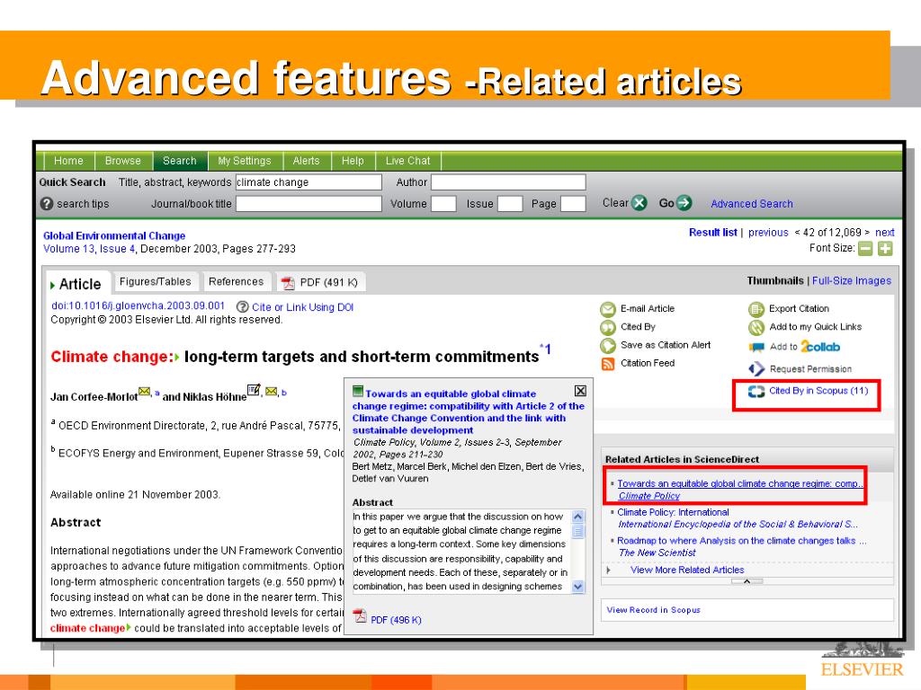Open the Help menu tab
The image size is (921, 690).
(x=353, y=161)
